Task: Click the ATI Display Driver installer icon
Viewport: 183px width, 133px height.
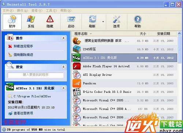Action: click(77, 75)
